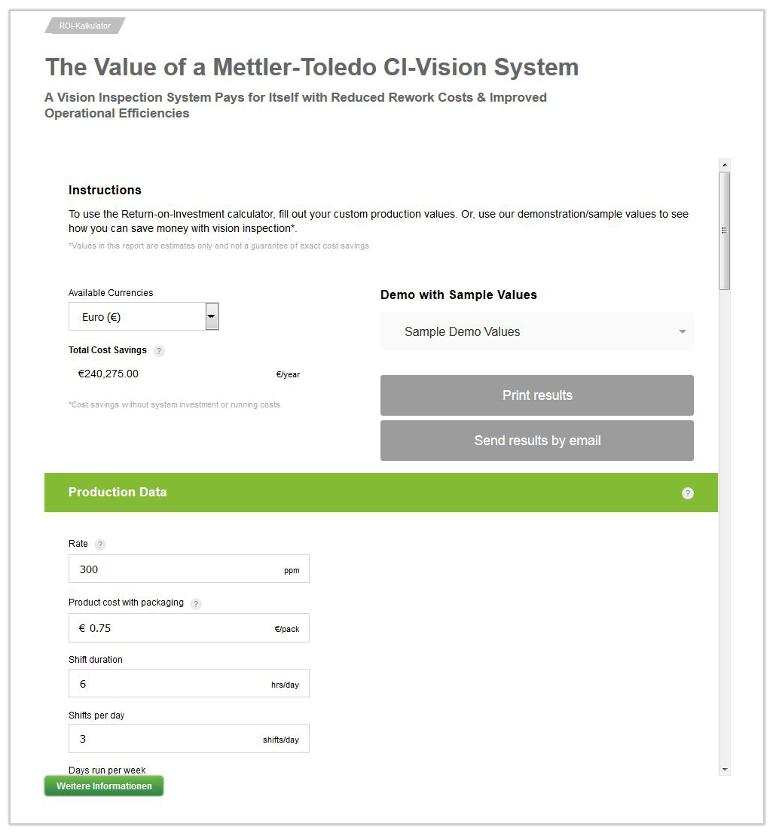Click the scrollbar down arrow
Viewport: 773px width, 833px height.
tap(724, 770)
